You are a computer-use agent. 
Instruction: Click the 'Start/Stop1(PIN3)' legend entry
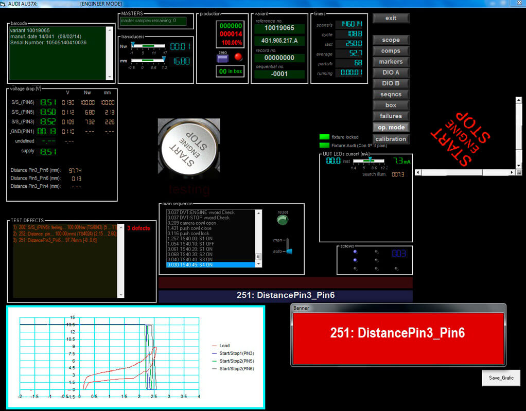[233, 353]
